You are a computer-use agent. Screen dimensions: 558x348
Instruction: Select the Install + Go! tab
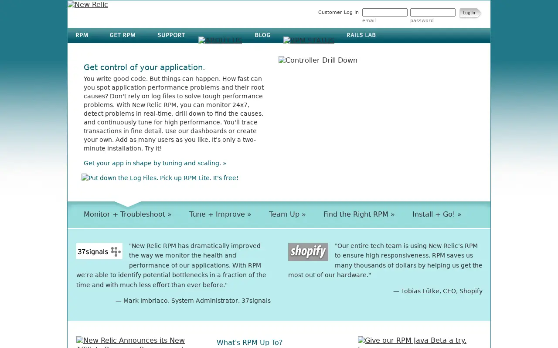[437, 214]
